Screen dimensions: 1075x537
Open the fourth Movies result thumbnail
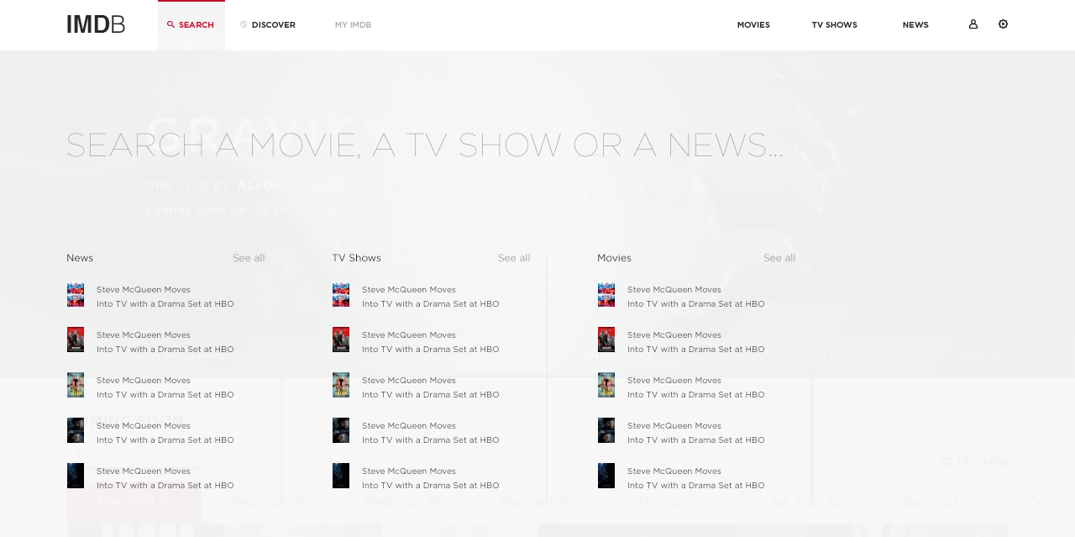606,430
